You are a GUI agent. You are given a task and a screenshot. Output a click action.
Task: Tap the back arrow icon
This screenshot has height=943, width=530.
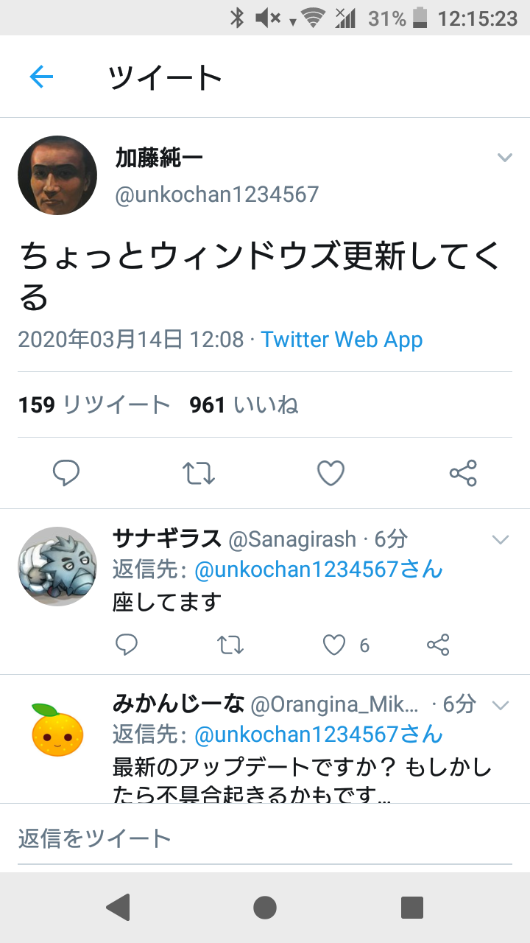coord(41,77)
